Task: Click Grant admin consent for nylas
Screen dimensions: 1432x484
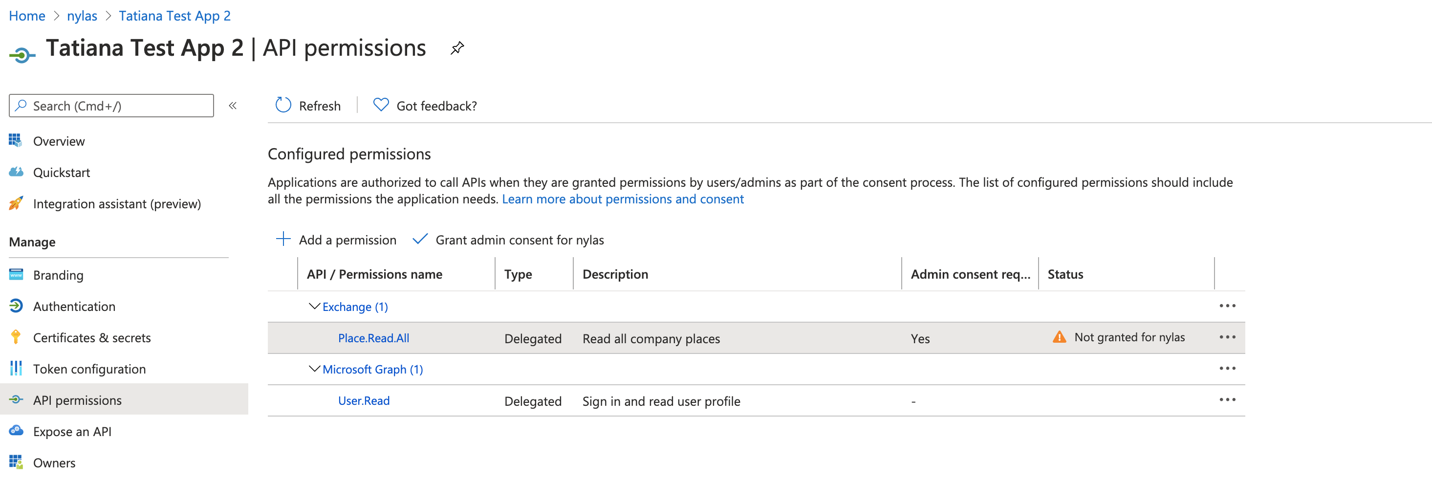Action: (520, 240)
